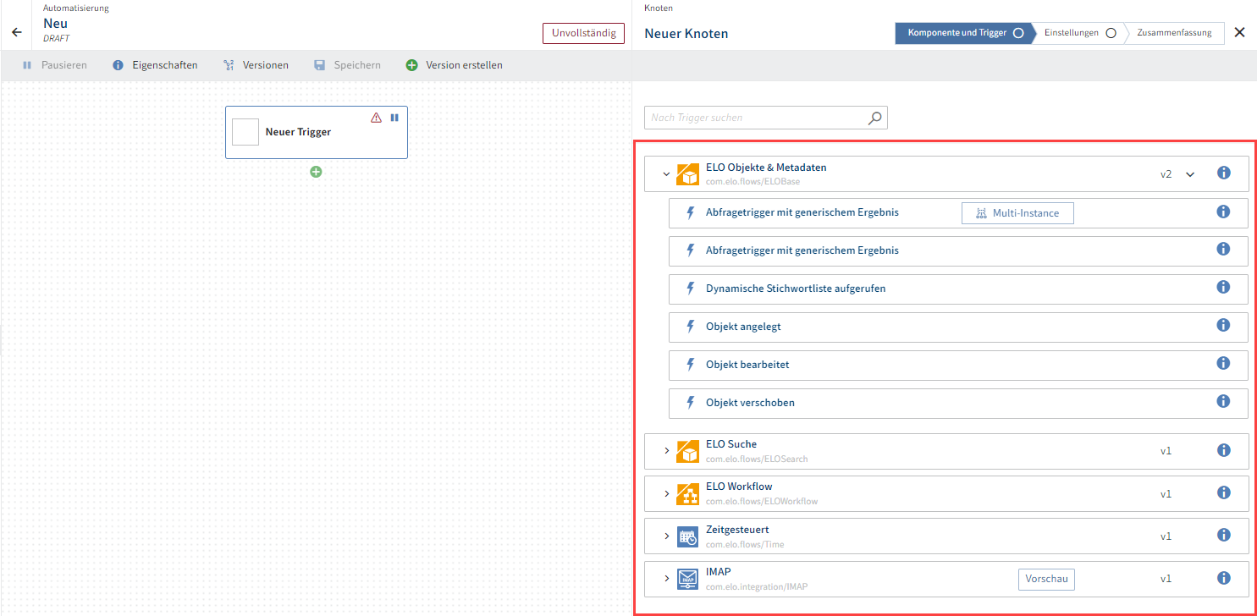Image resolution: width=1257 pixels, height=616 pixels.
Task: Select the Komponente und Trigger step
Action: click(x=965, y=33)
